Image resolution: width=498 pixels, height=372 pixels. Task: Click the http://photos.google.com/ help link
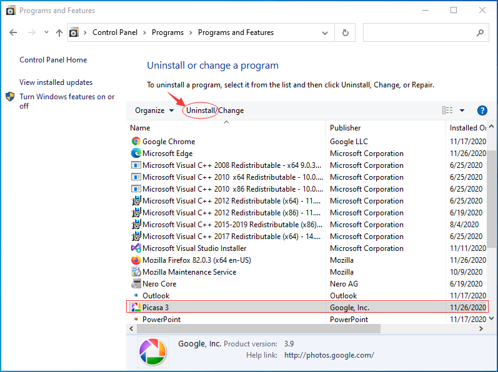[329, 355]
